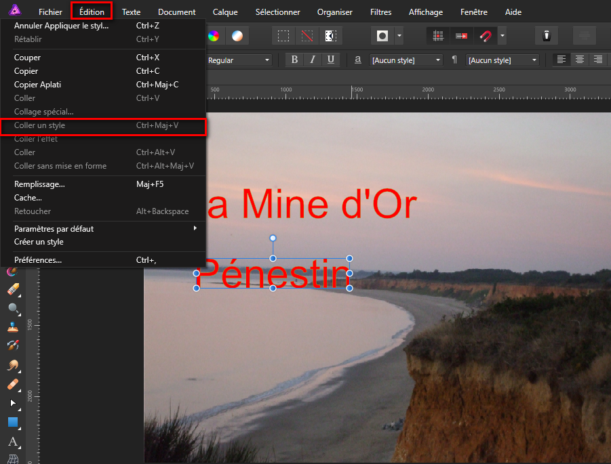Click the Affinity Photo logo icon

15,9
